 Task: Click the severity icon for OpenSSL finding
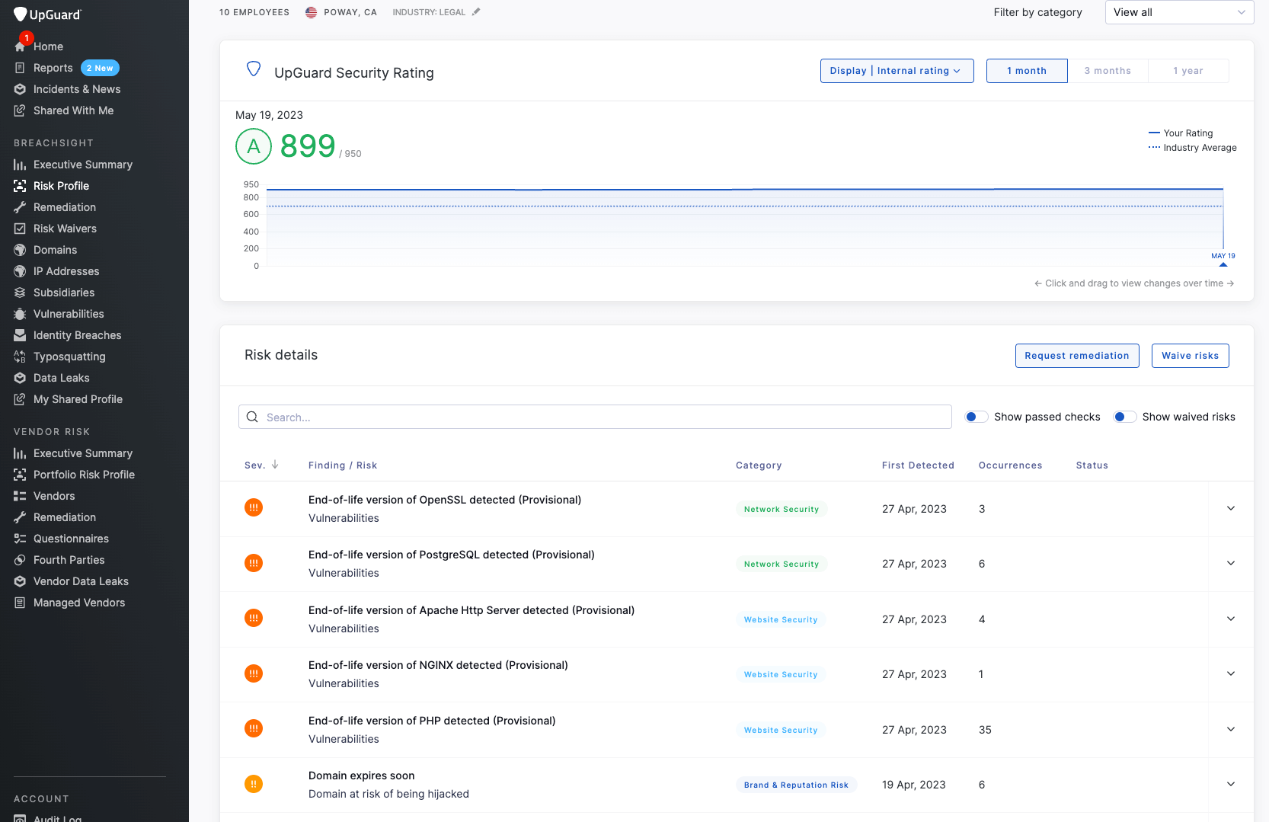coord(254,507)
